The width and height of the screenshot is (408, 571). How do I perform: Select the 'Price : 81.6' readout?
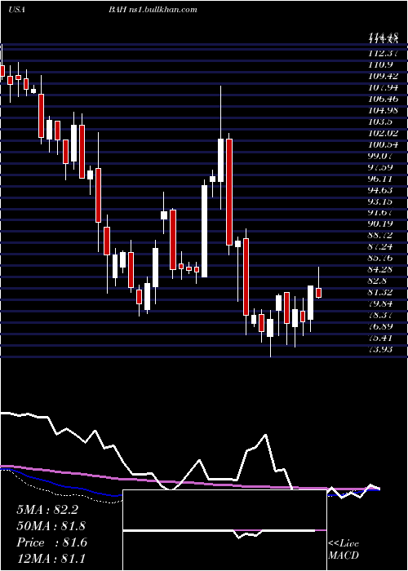click(x=51, y=542)
